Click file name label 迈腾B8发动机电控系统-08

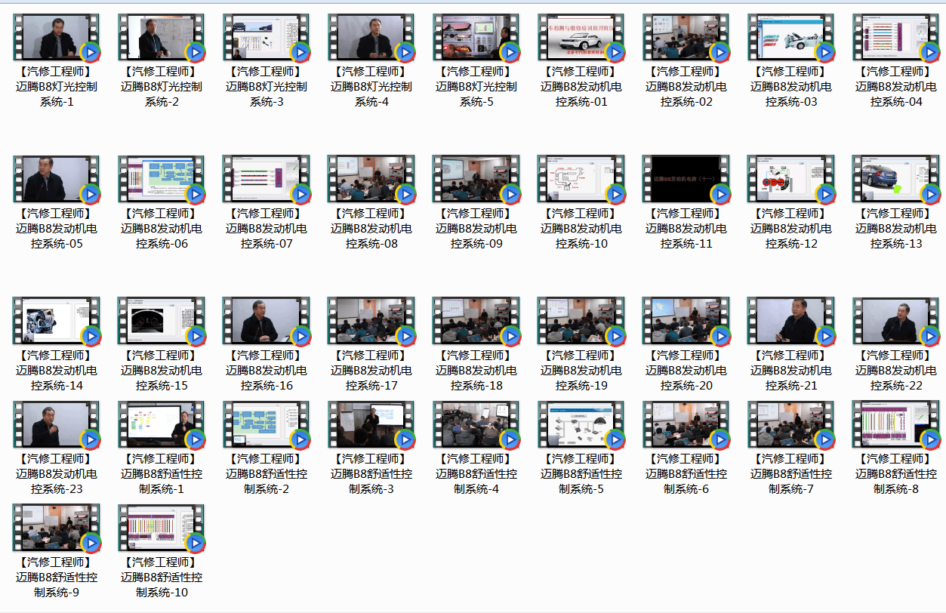point(371,229)
